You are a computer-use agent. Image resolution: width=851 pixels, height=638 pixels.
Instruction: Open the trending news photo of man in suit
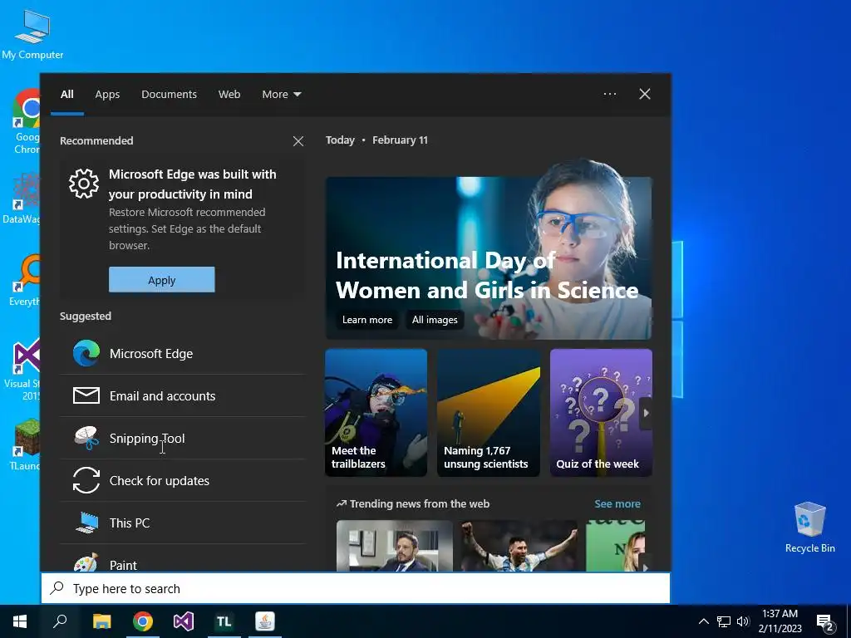click(x=395, y=546)
